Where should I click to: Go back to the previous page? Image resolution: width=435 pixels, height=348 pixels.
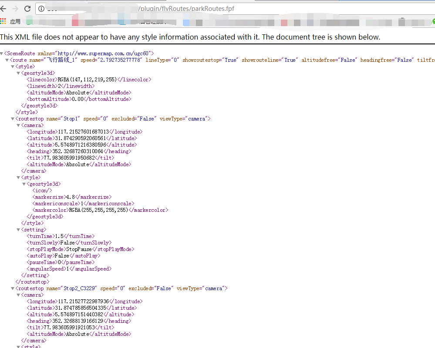[x=3, y=9]
